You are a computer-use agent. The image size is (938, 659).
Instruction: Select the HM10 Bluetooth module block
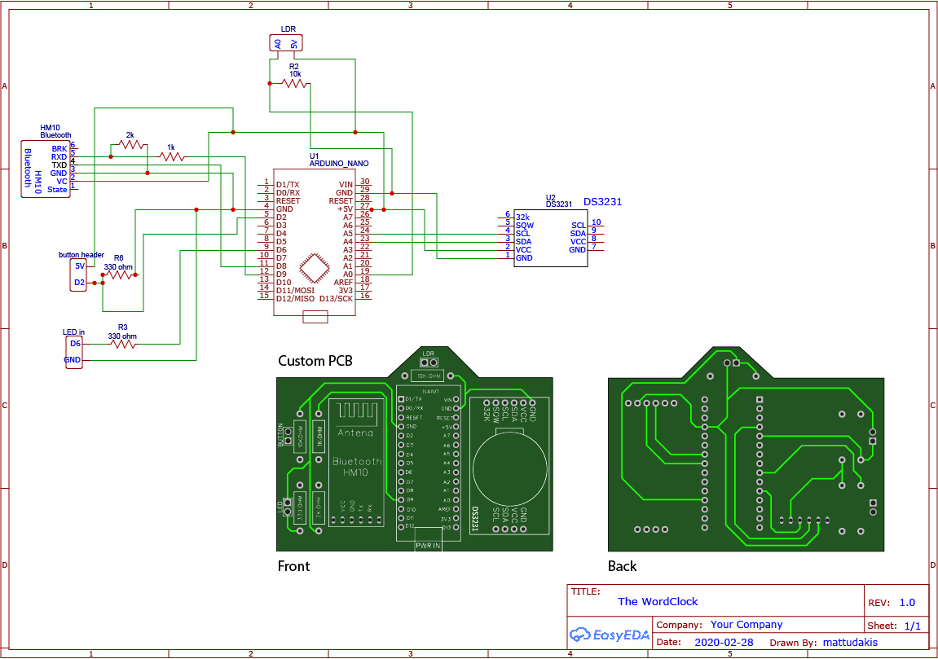pos(46,169)
